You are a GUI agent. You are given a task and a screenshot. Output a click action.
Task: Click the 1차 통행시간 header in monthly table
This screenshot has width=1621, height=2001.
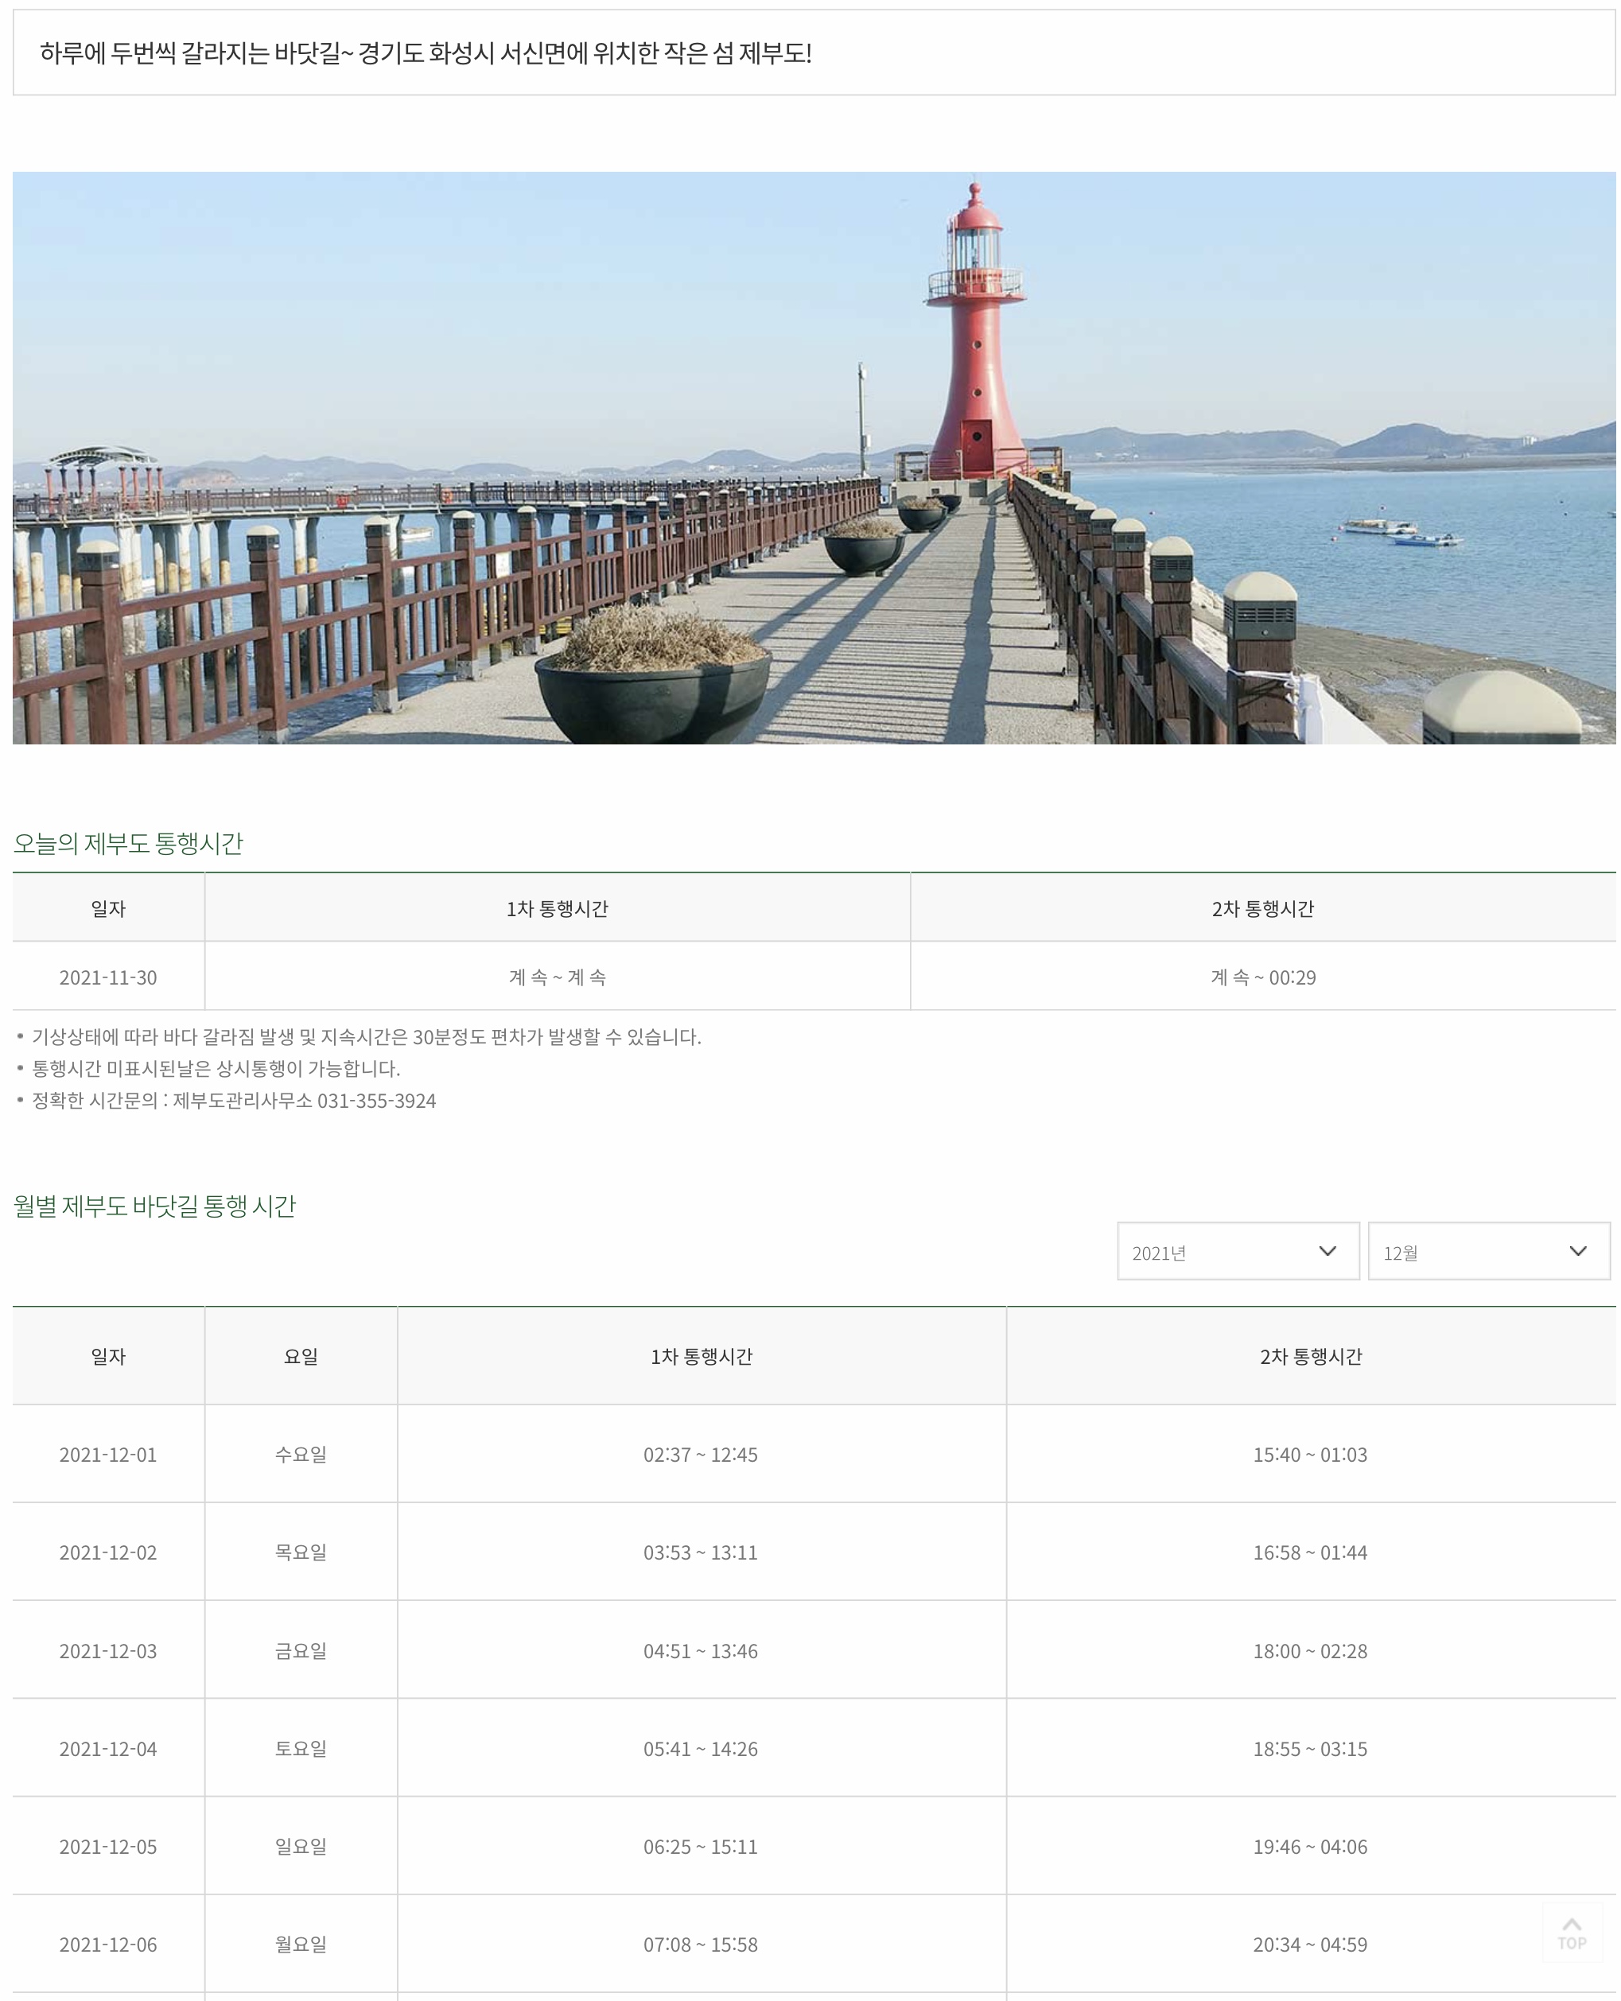click(702, 1357)
